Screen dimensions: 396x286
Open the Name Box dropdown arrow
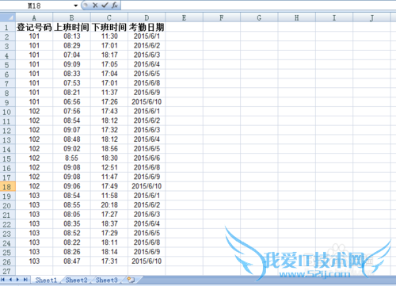pyautogui.click(x=76, y=6)
